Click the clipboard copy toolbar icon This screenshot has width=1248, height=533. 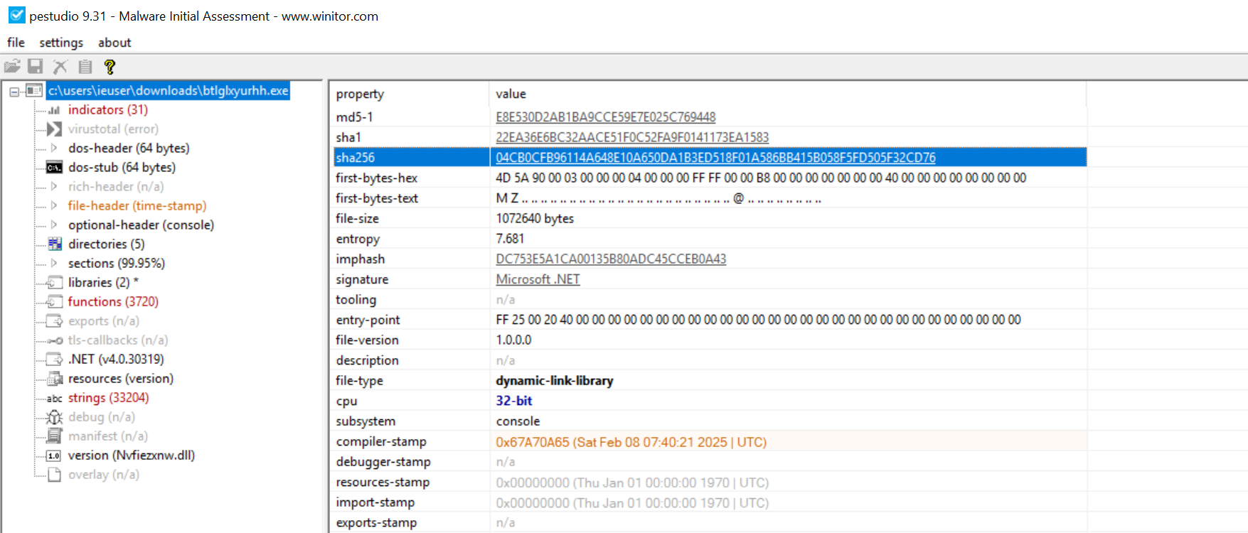pos(85,67)
